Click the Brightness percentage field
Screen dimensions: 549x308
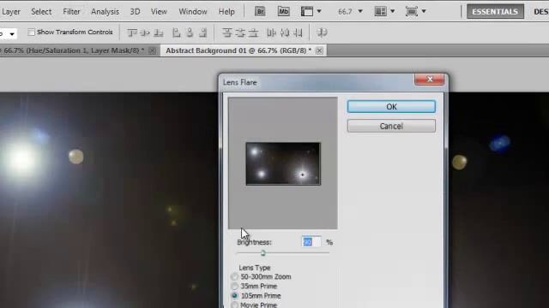(x=311, y=242)
